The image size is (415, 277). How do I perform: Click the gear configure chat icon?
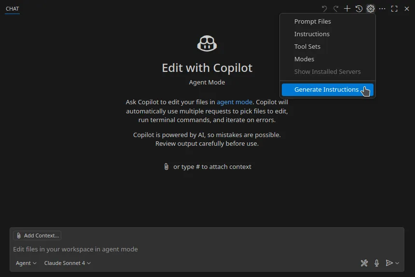click(371, 9)
